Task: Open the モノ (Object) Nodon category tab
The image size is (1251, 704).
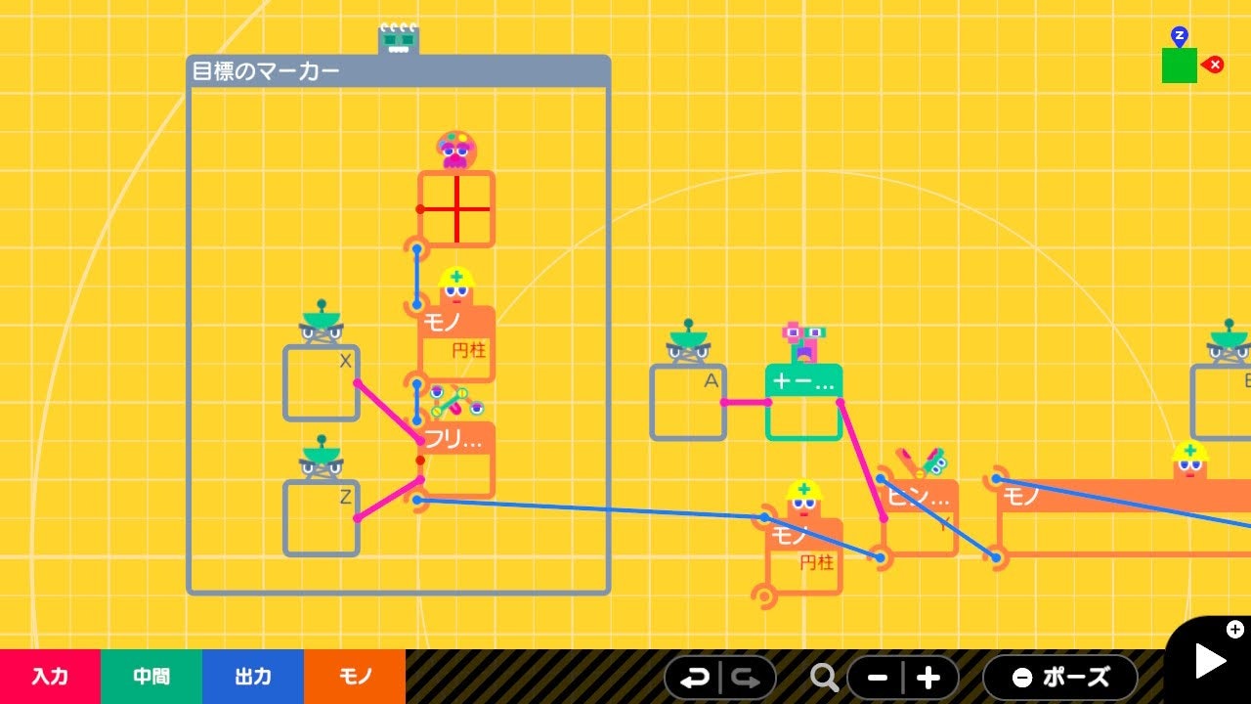Action: 355,677
